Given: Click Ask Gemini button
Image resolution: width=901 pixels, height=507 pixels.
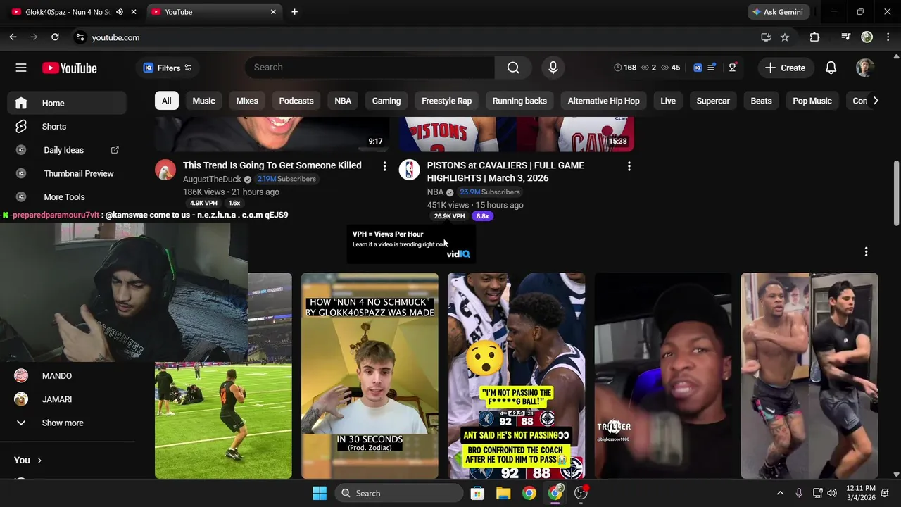Looking at the screenshot, I should point(779,12).
